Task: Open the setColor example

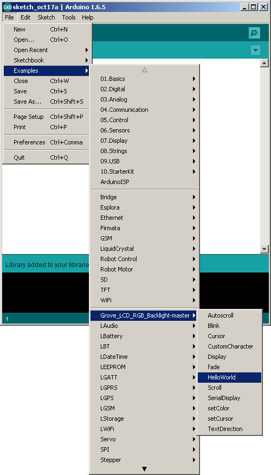Action: coord(230,408)
